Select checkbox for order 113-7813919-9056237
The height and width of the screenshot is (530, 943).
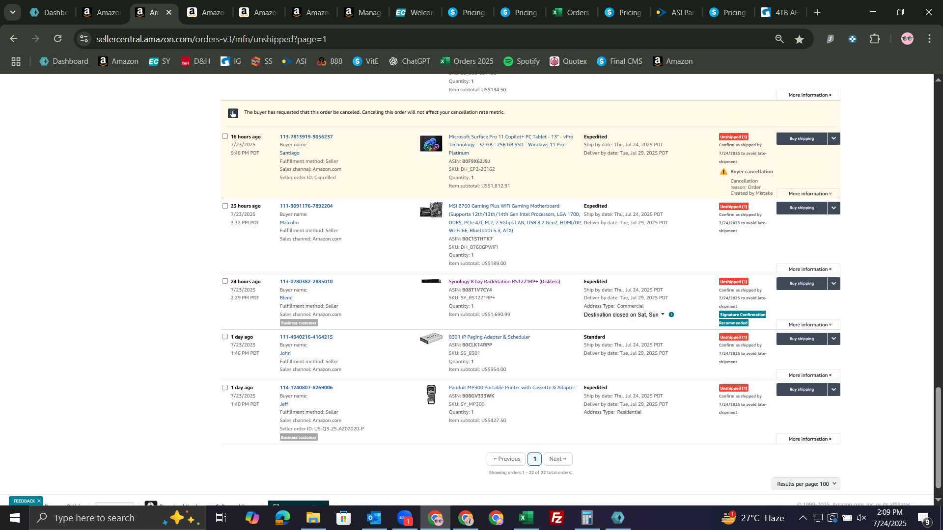(x=225, y=136)
